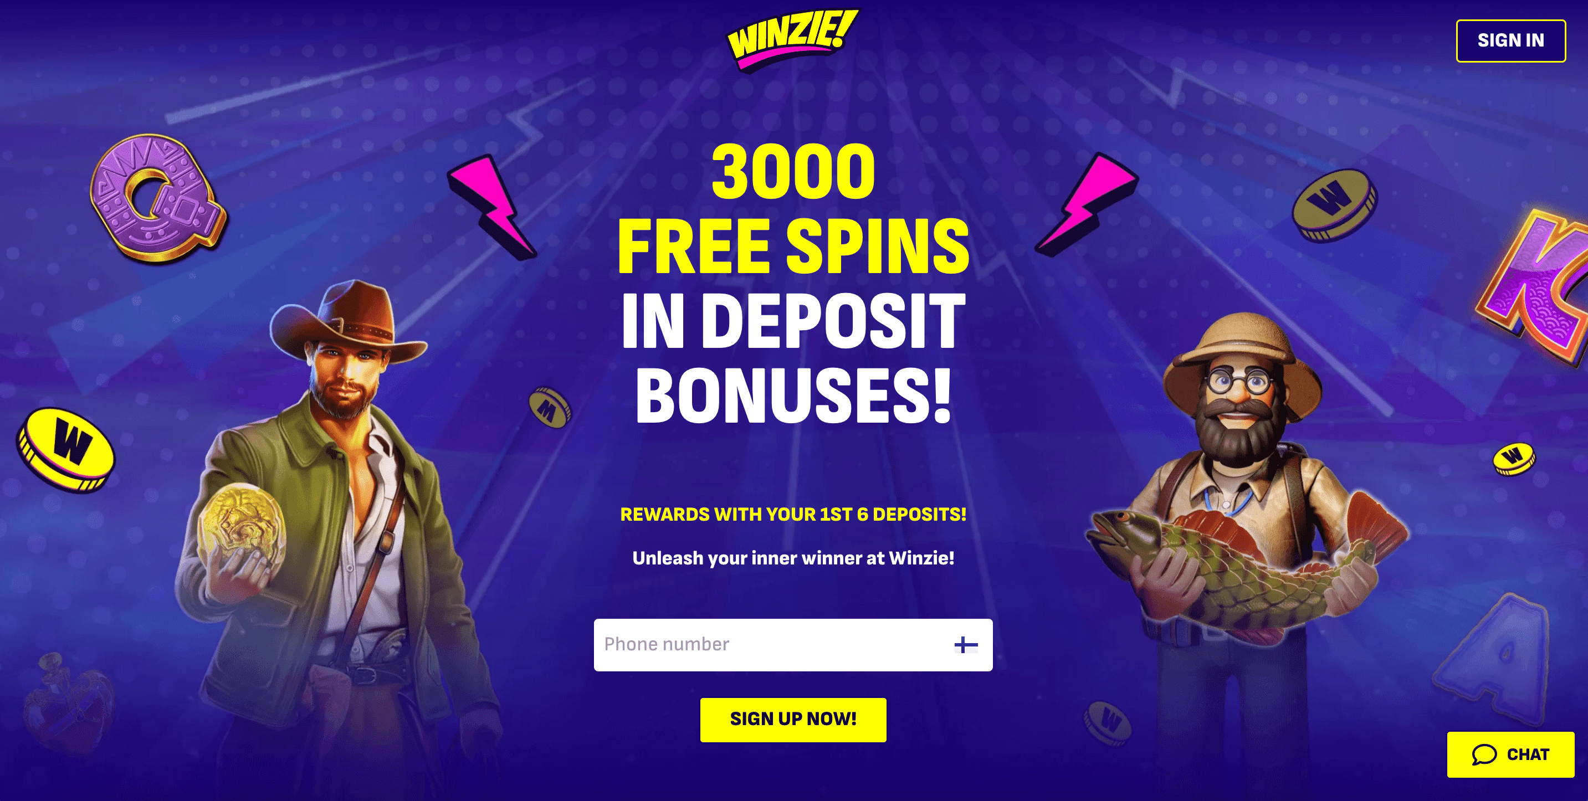Click 'Unleash your inner winner at Winzie' text

pyautogui.click(x=793, y=558)
